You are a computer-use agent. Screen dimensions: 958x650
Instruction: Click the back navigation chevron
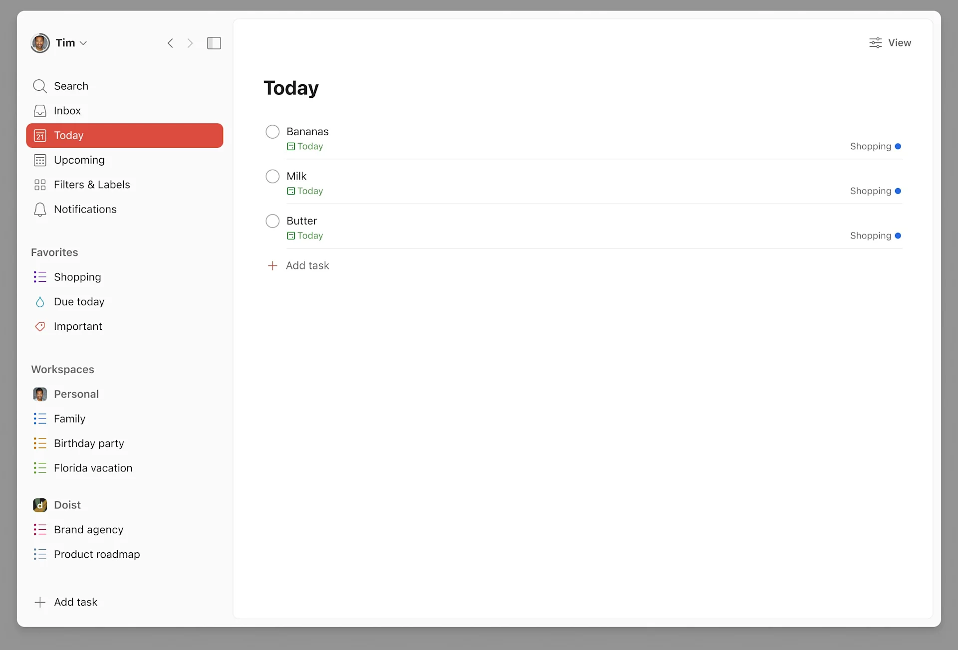[x=170, y=43]
